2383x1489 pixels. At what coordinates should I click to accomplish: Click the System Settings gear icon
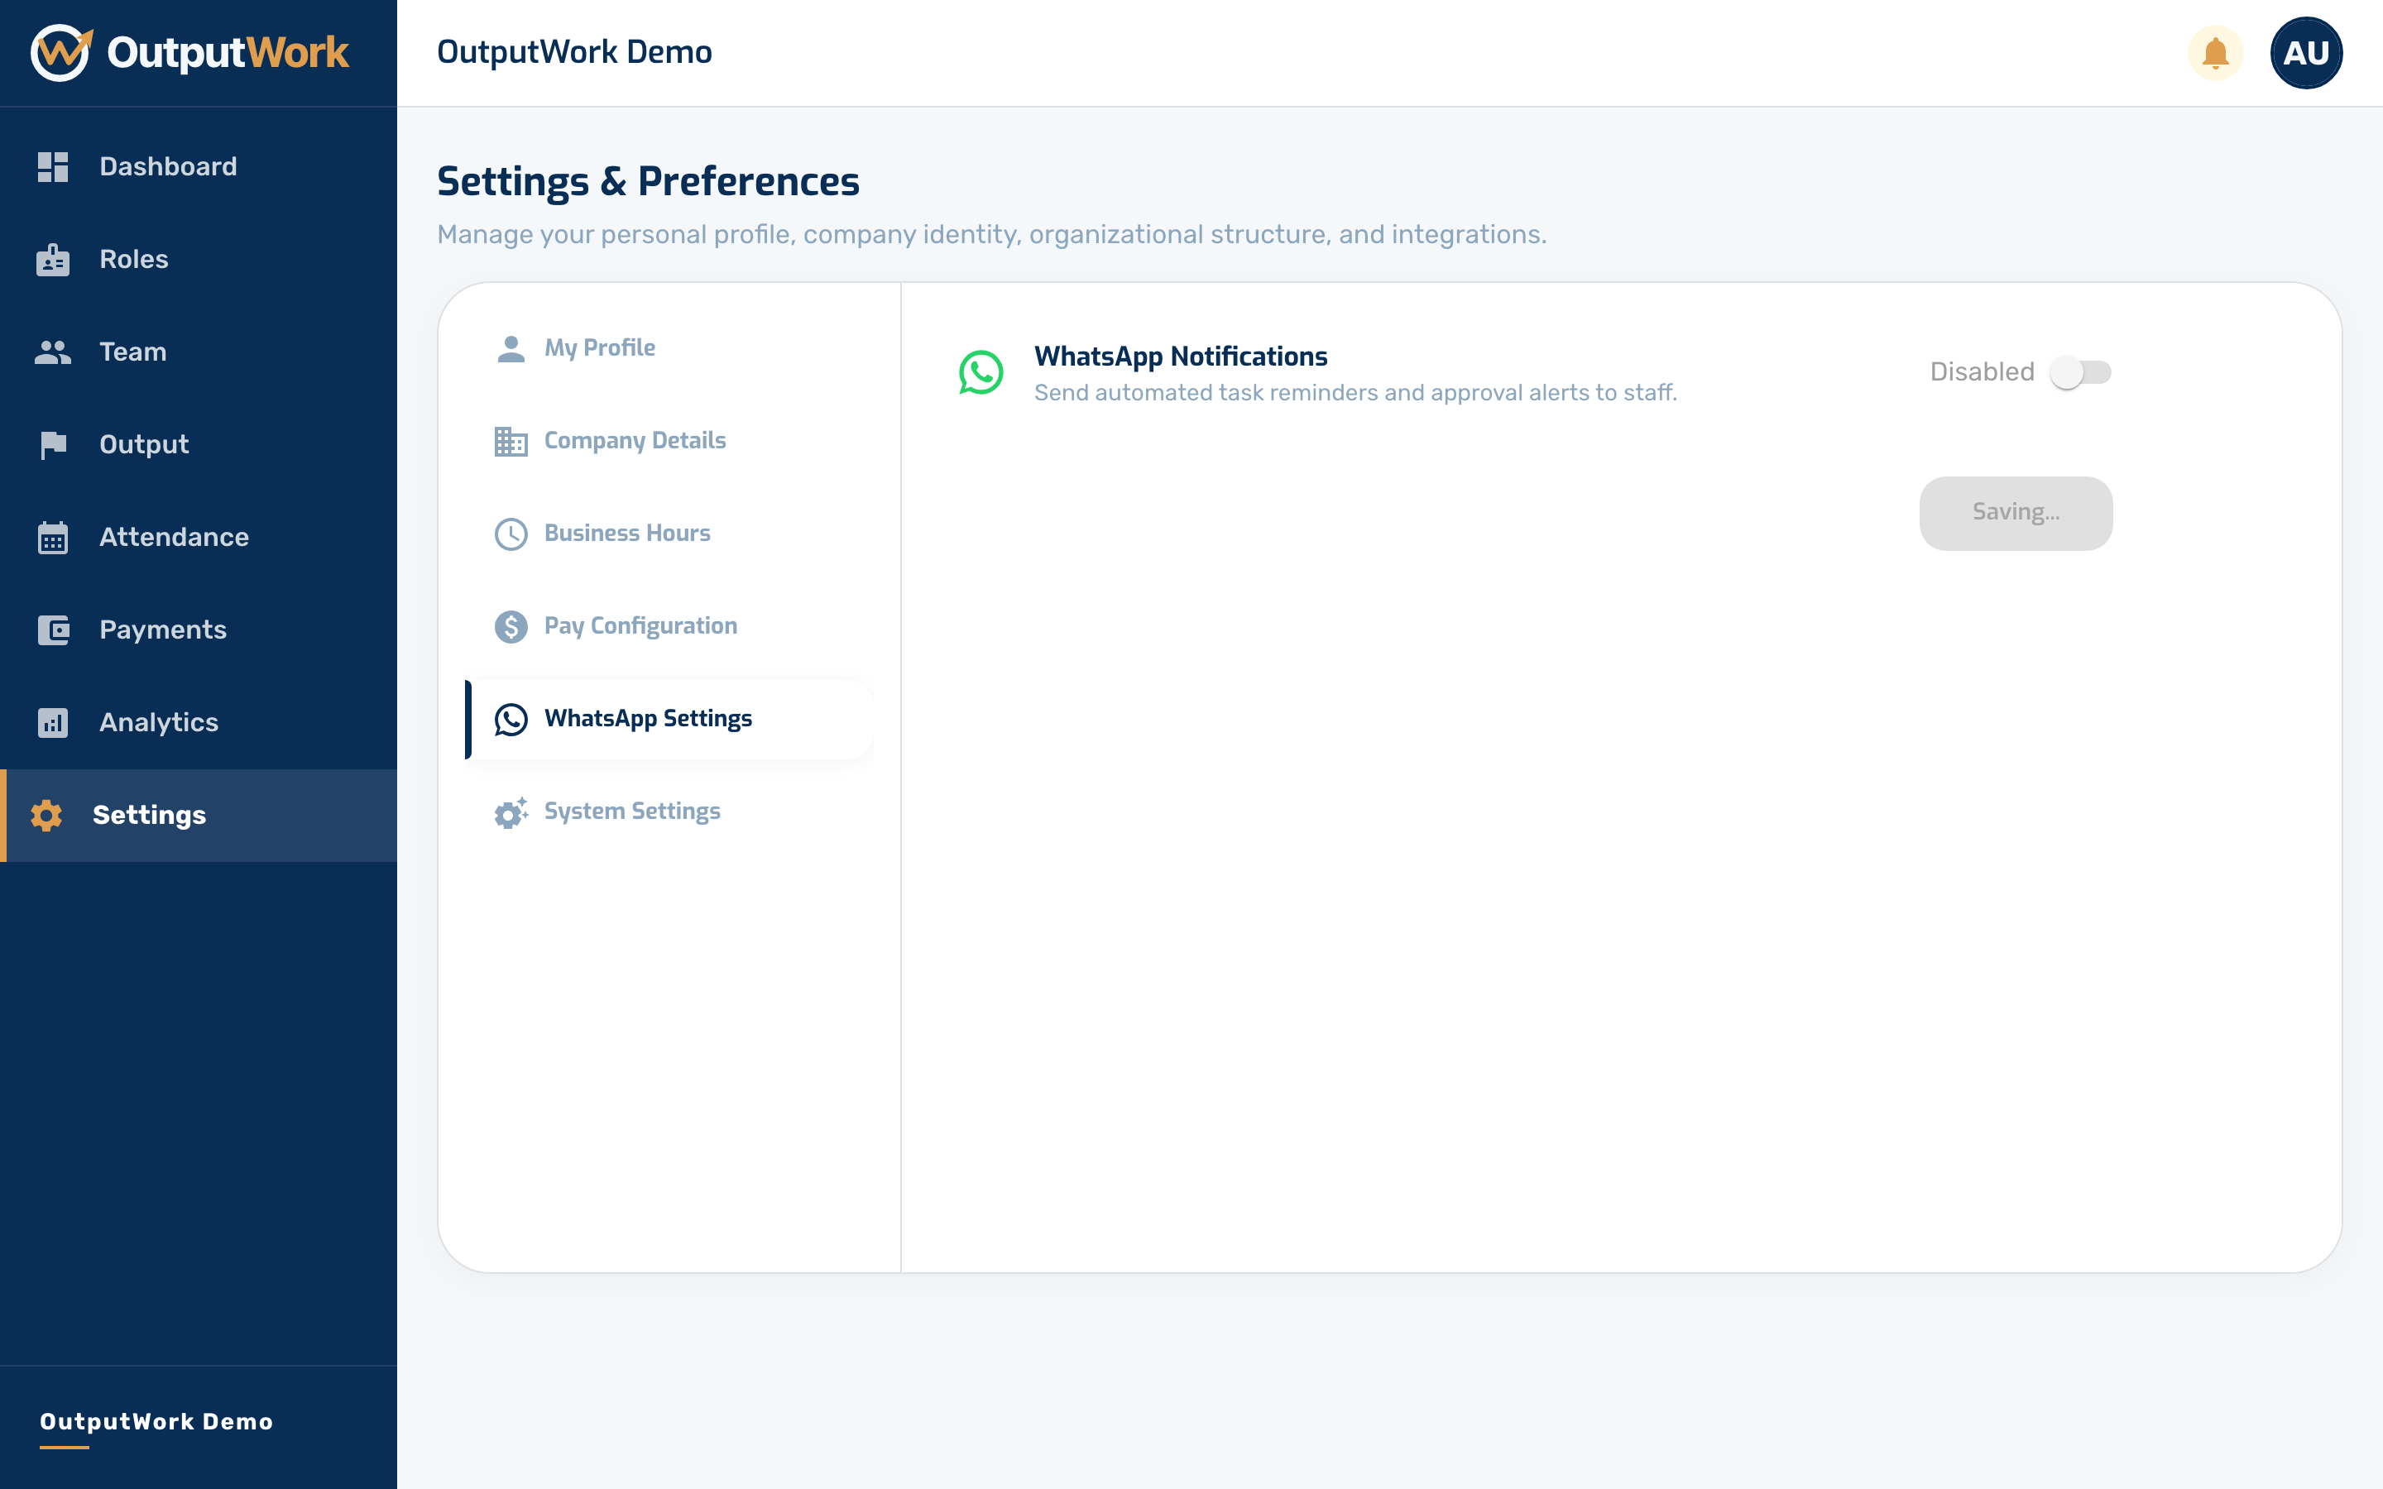[511, 812]
